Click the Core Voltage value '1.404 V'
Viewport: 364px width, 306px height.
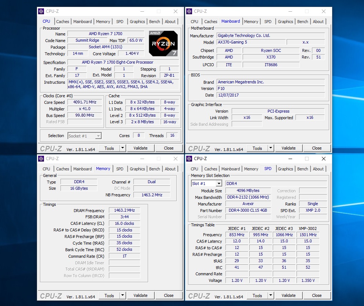point(132,53)
